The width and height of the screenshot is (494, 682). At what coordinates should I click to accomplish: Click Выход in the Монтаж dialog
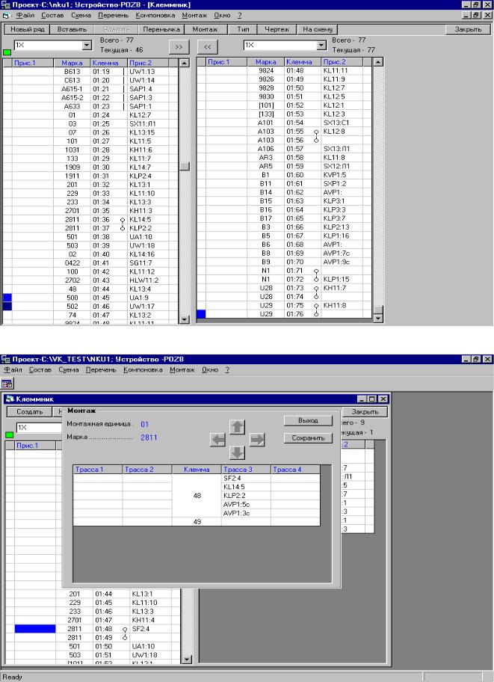(308, 420)
